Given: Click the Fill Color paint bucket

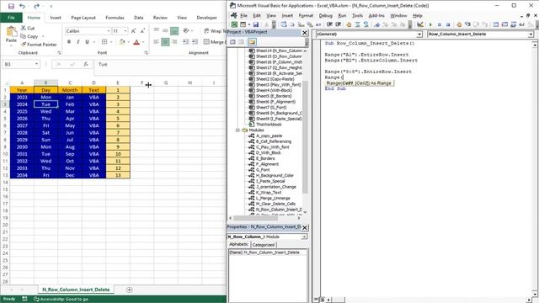Looking at the screenshot, I should click(122, 42).
